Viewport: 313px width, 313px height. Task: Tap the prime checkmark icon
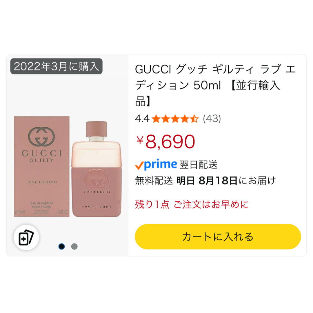[x=139, y=166]
